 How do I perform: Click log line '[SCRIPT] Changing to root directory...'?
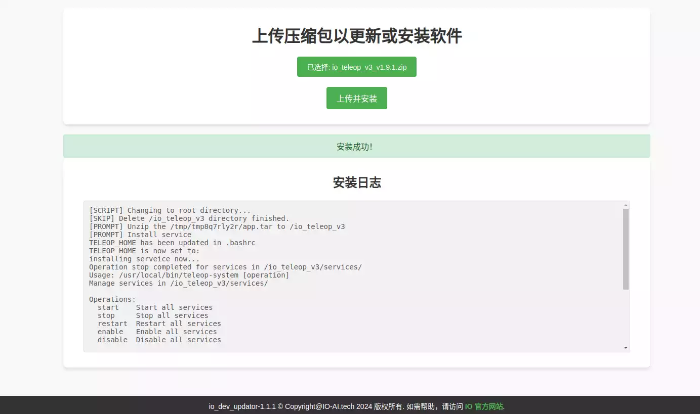pos(170,210)
